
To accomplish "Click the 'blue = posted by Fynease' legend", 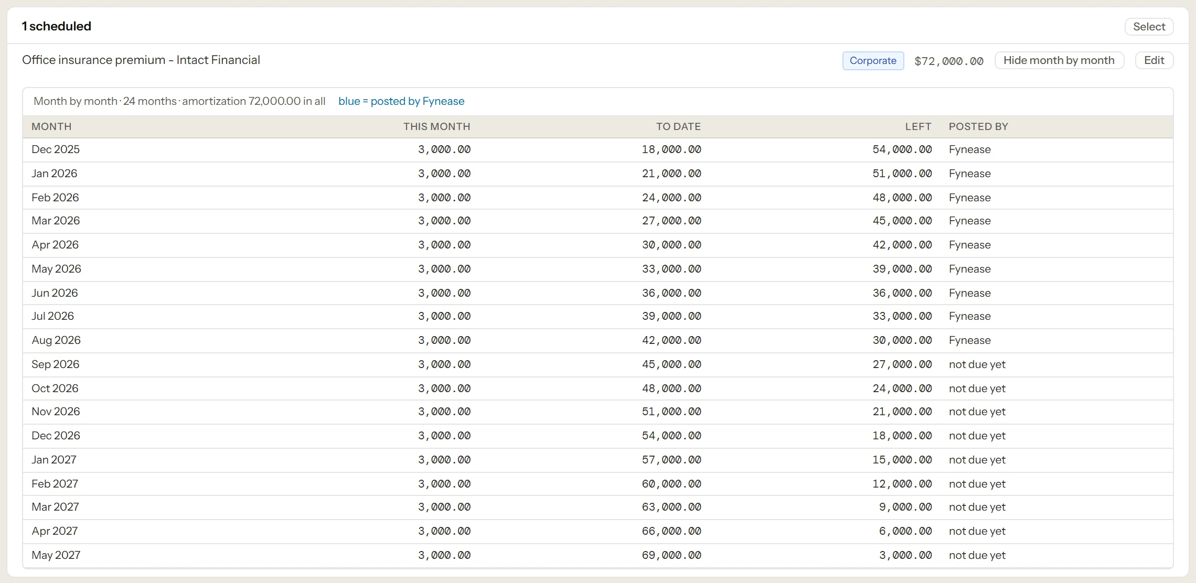I will 401,101.
